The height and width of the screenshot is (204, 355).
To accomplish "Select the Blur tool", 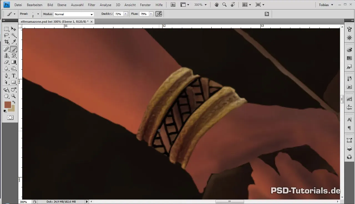I will pos(6,68).
